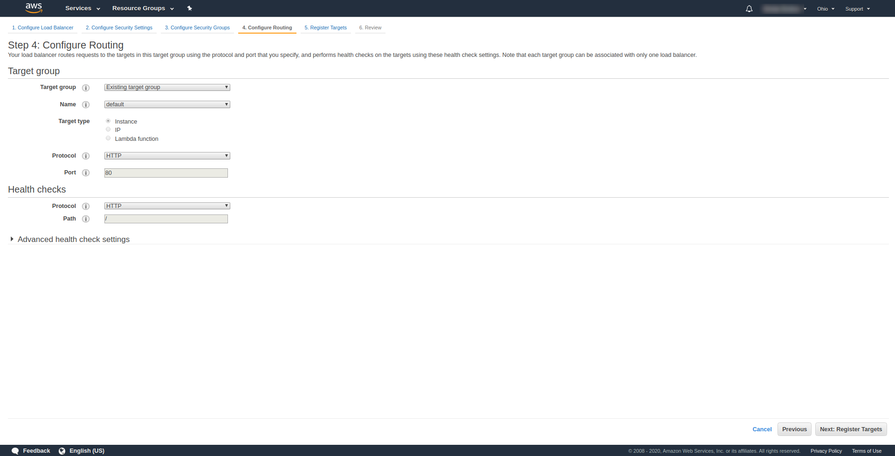Click the globe language icon
Screen dimensions: 895x456
[62, 451]
